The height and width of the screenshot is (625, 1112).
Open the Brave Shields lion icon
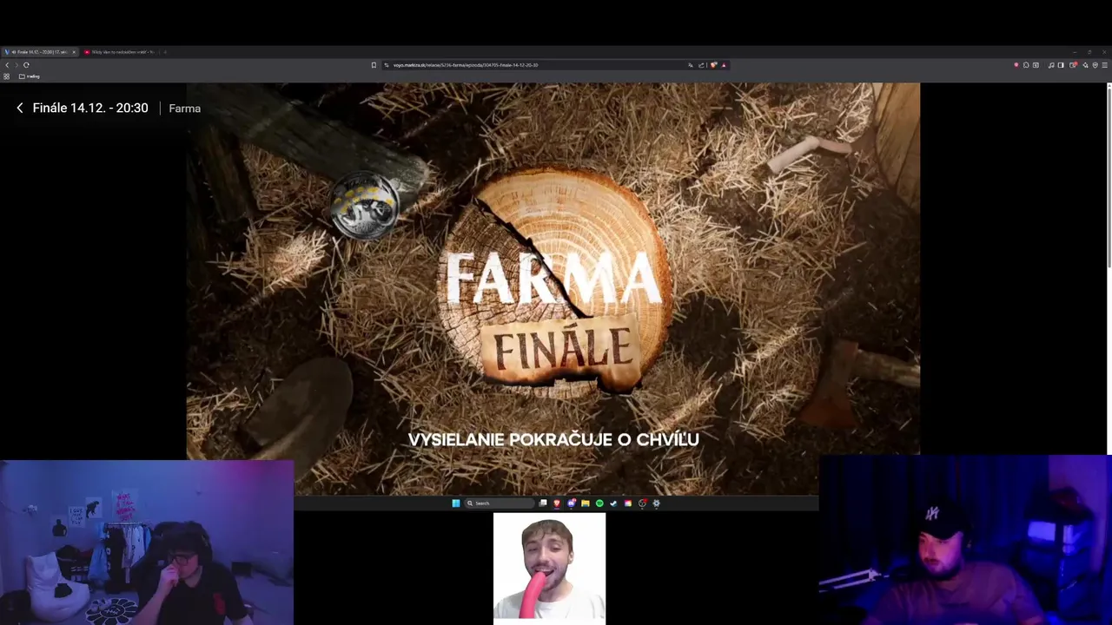click(713, 65)
